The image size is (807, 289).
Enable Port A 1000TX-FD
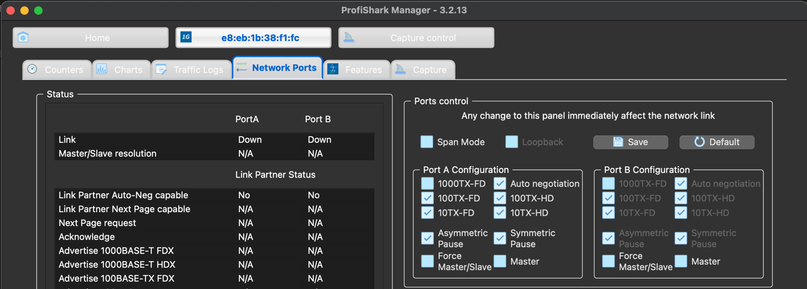(427, 184)
